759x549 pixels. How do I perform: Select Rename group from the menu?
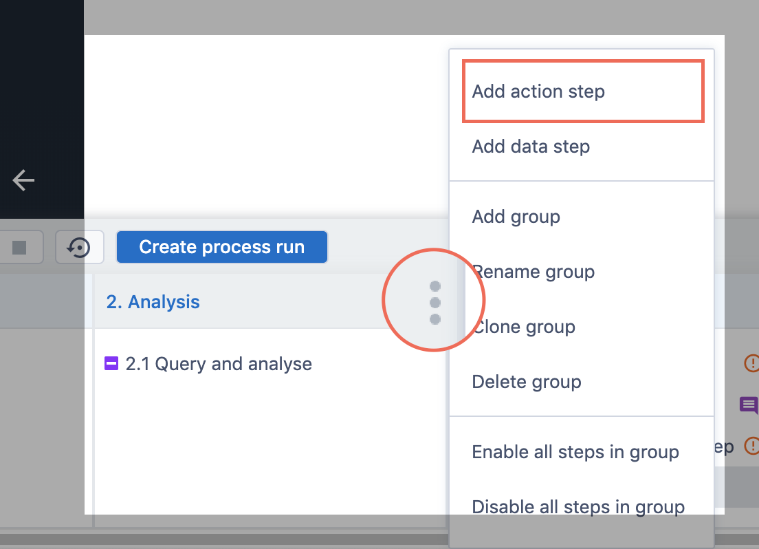(x=533, y=272)
